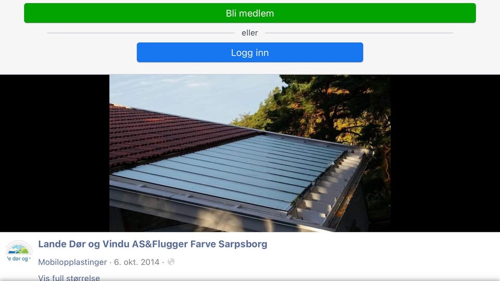Click the gray divider line right of eller

click(359, 33)
